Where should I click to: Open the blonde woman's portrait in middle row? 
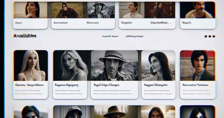pos(31,65)
